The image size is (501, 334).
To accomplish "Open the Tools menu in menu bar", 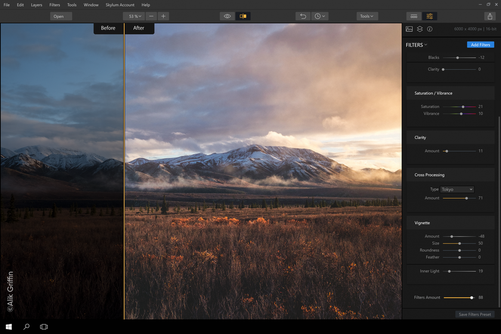I will [x=72, y=5].
